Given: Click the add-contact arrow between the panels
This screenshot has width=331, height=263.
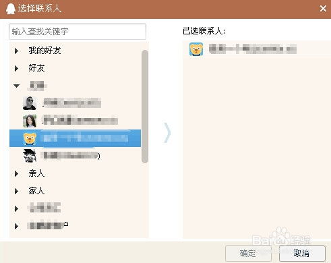Looking at the screenshot, I should point(167,133).
